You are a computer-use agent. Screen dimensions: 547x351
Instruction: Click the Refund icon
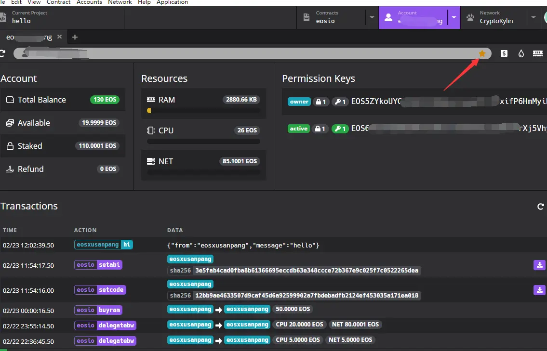point(10,169)
